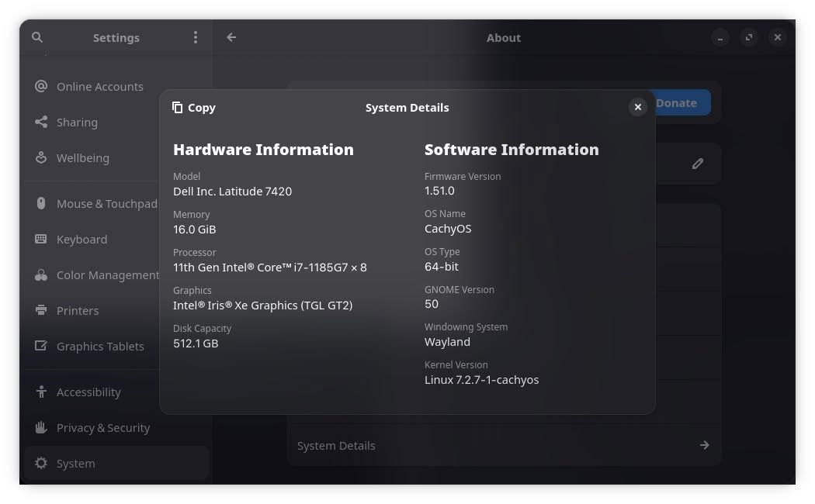Click the Keyboard icon in sidebar
This screenshot has width=815, height=504.
point(41,239)
